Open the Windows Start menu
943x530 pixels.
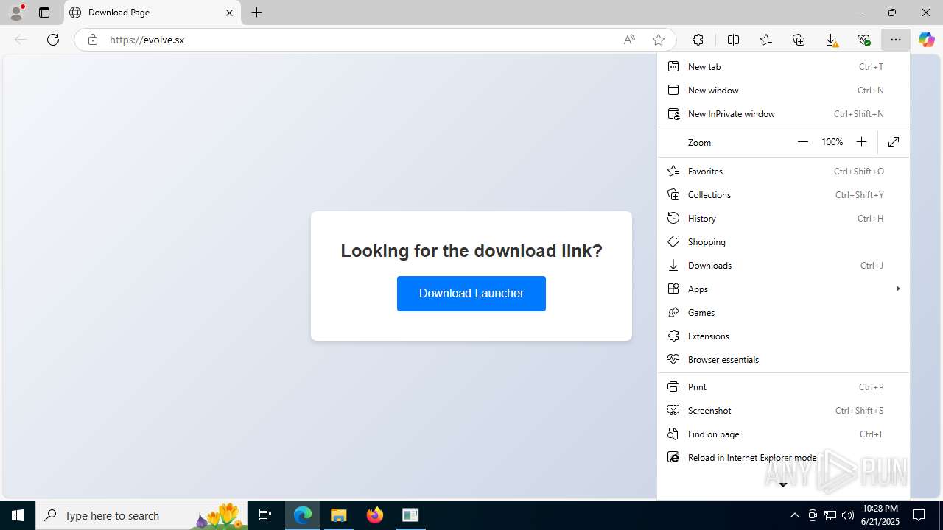(x=18, y=515)
